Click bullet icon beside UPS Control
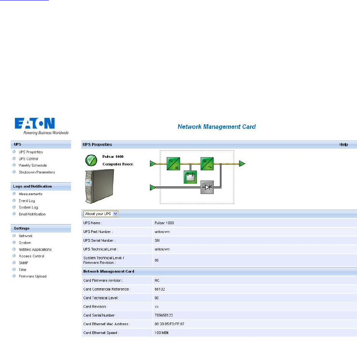 (x=14, y=159)
